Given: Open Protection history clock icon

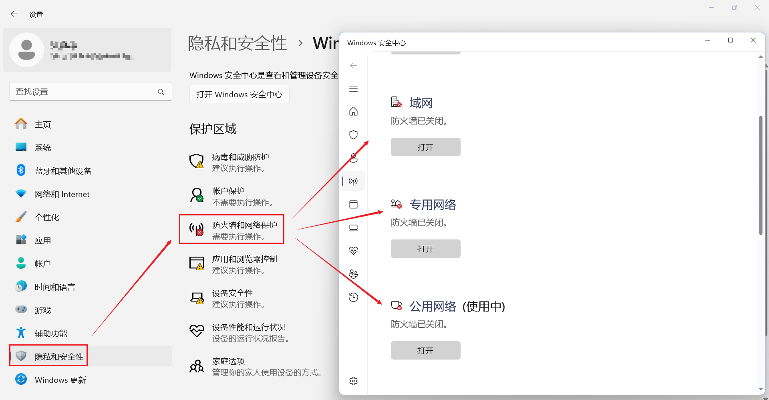Looking at the screenshot, I should tap(353, 297).
